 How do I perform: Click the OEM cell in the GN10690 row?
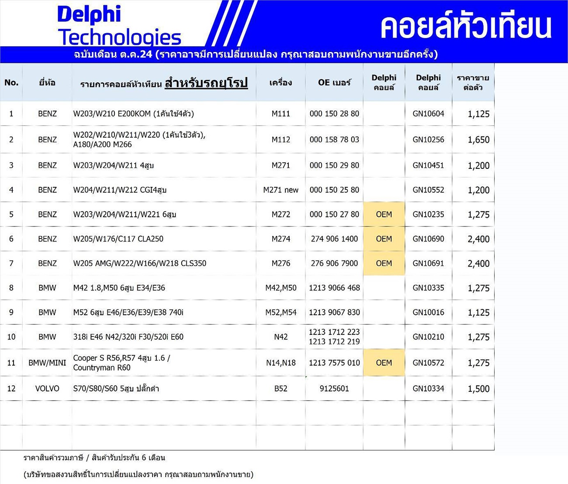[x=384, y=239]
